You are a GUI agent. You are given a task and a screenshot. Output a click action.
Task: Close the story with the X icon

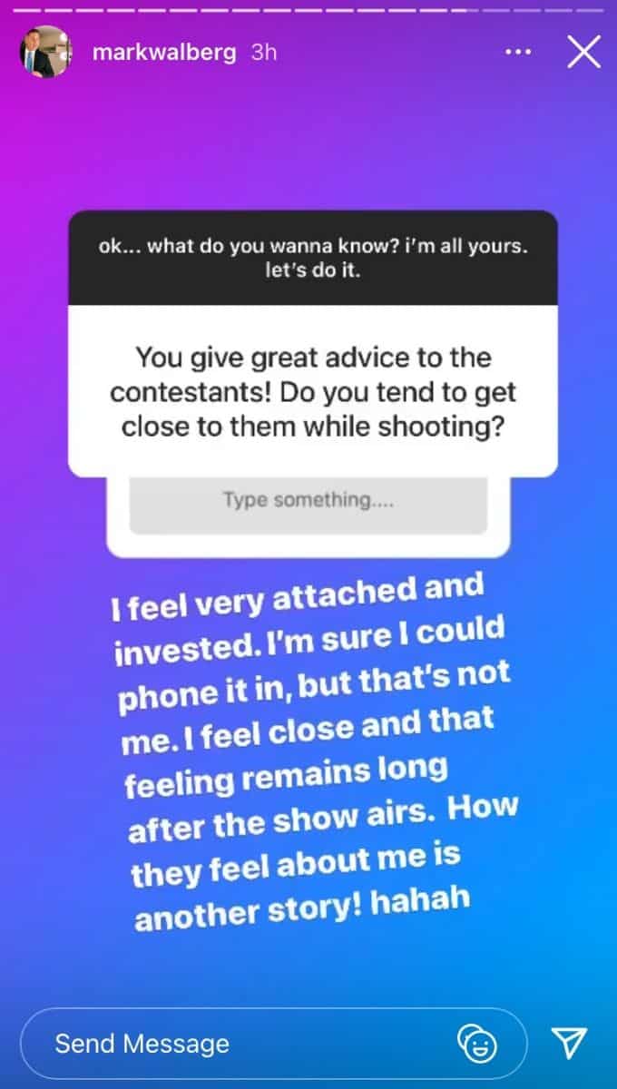click(x=583, y=53)
